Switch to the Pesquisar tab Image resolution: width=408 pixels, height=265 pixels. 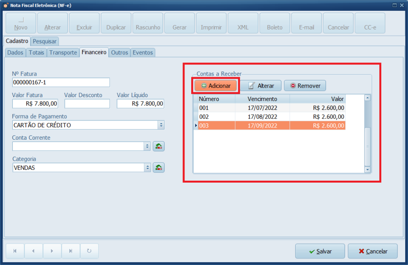click(x=45, y=41)
